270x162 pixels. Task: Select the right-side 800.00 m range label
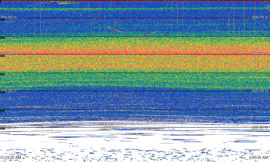click(x=260, y=17)
